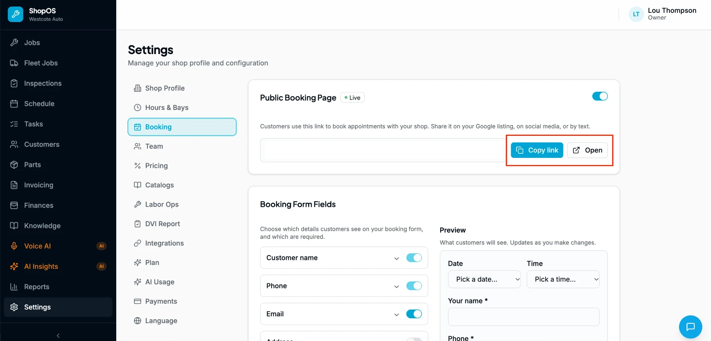Viewport: 711px width, 341px height.
Task: Click the ShopOS wrench logo icon
Action: click(15, 14)
